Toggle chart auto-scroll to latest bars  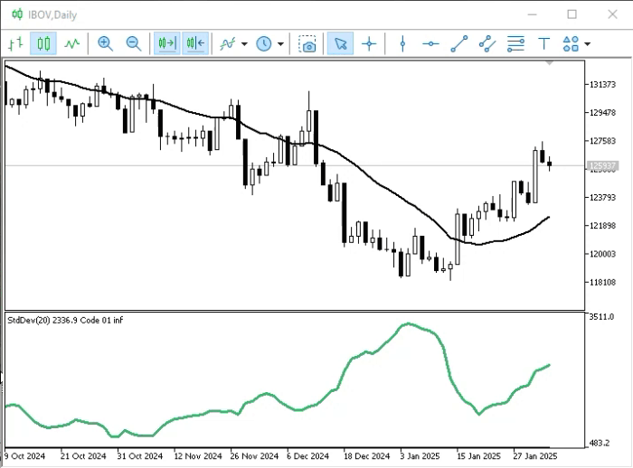(166, 43)
